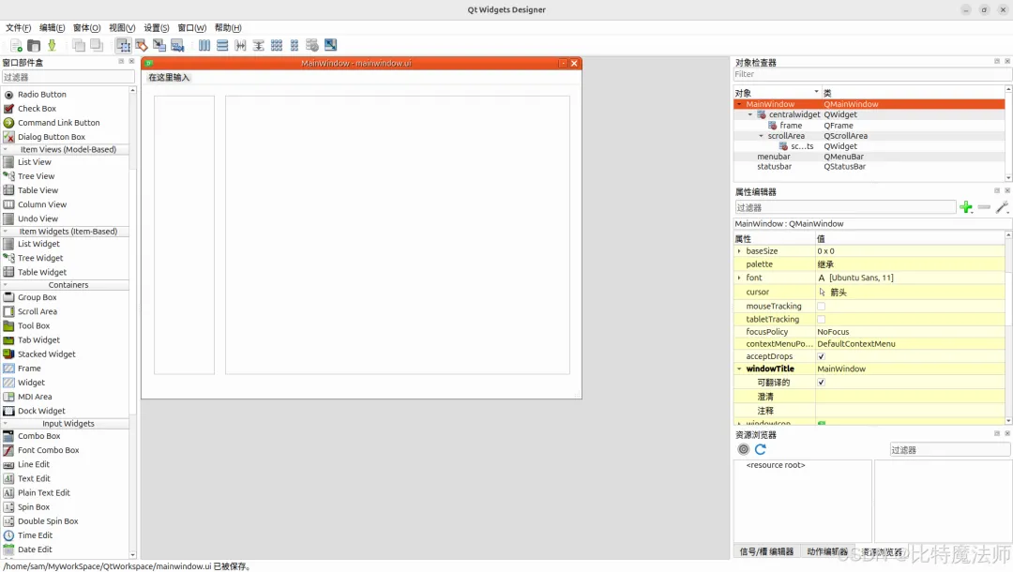
Task: Apply the Lay Out in a Grid icon
Action: tap(277, 45)
